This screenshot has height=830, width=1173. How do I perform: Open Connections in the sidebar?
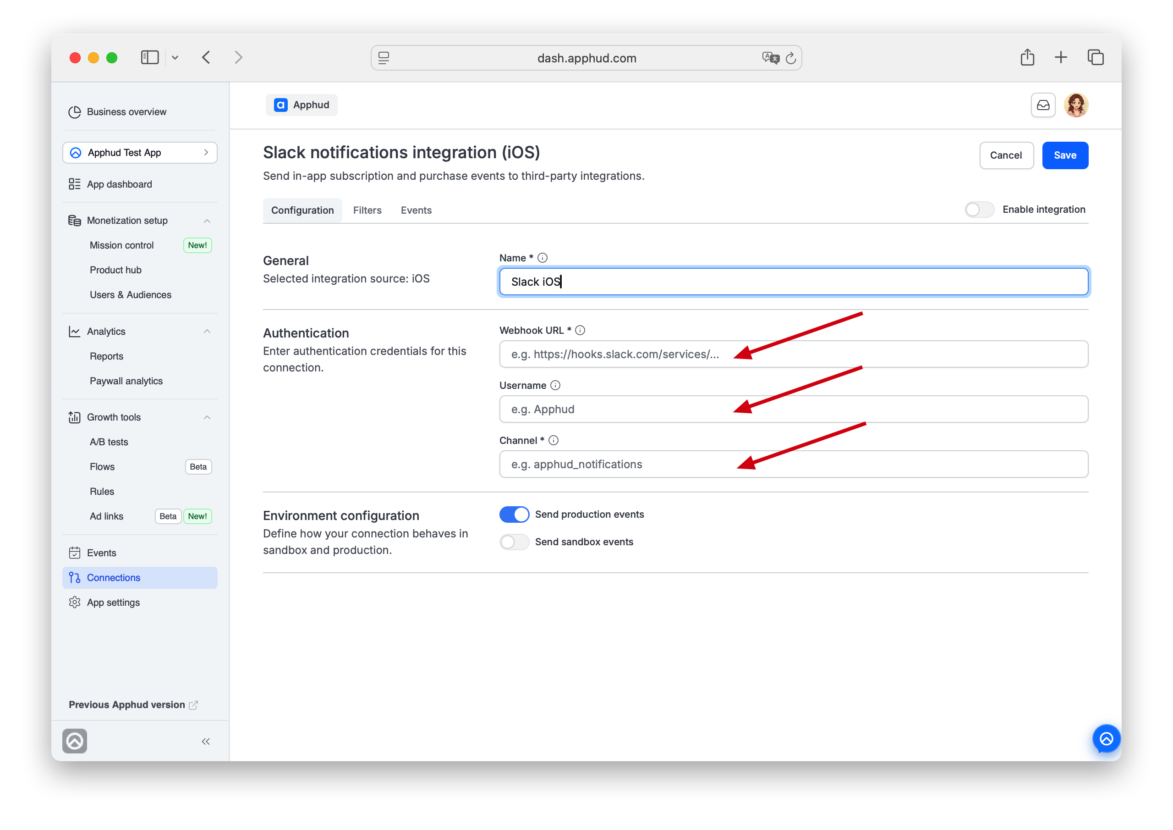[140, 577]
